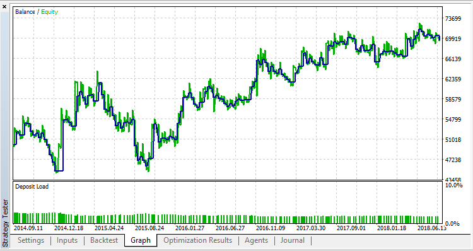Open the Inputs tab
Screen dimensions: 473x251
pos(67,240)
